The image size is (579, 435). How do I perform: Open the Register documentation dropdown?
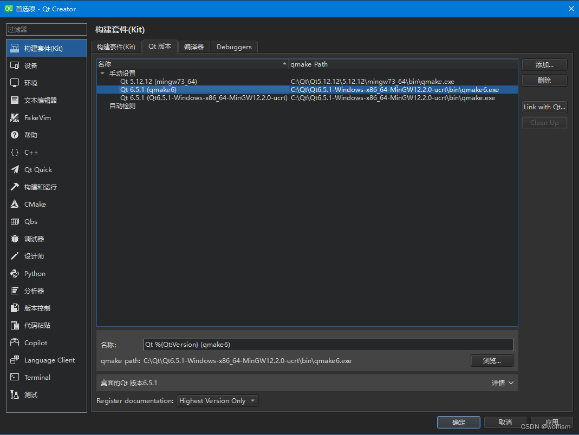click(218, 401)
